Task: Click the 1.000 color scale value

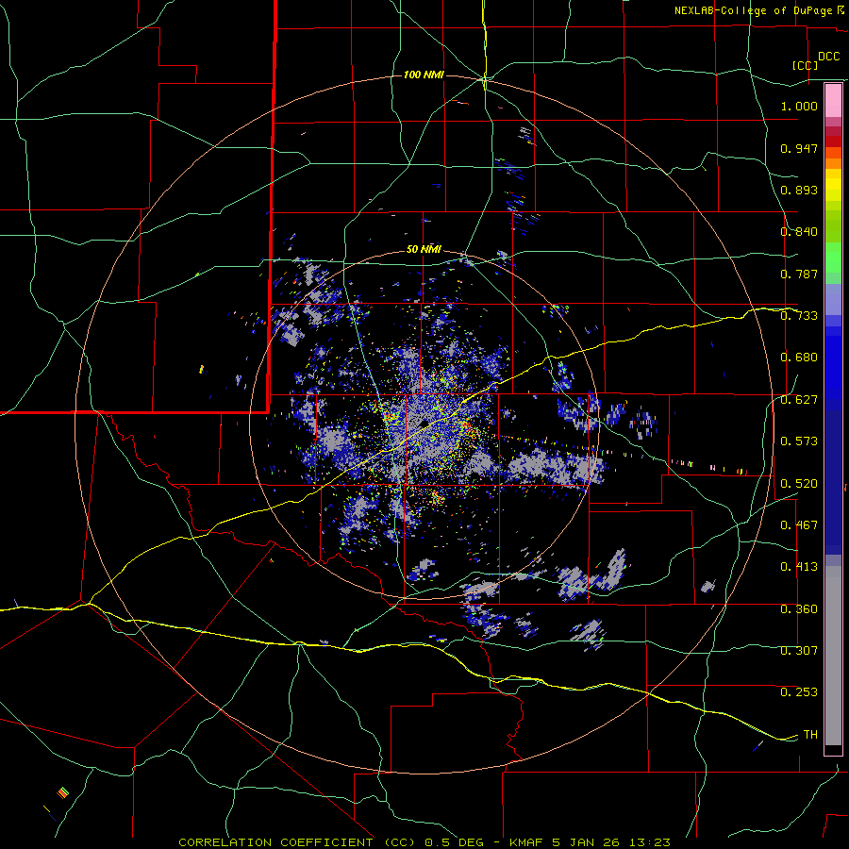Action: tap(799, 106)
